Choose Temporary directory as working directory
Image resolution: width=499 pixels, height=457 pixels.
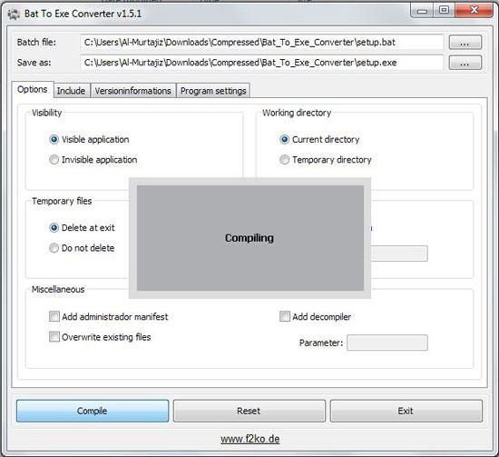(x=284, y=160)
